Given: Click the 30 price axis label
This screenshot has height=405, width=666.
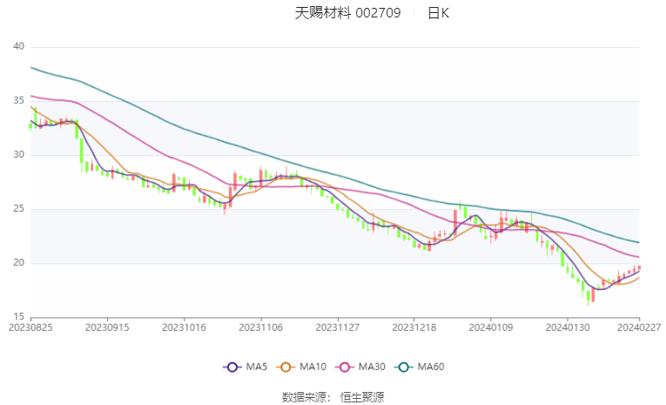Looking at the screenshot, I should [x=18, y=155].
